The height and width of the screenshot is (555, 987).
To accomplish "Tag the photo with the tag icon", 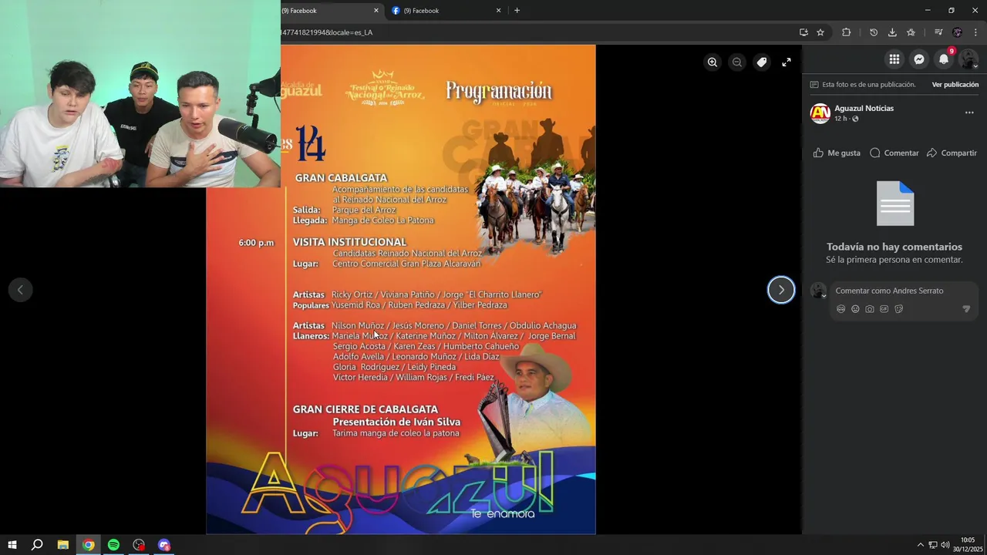I will pos(762,62).
